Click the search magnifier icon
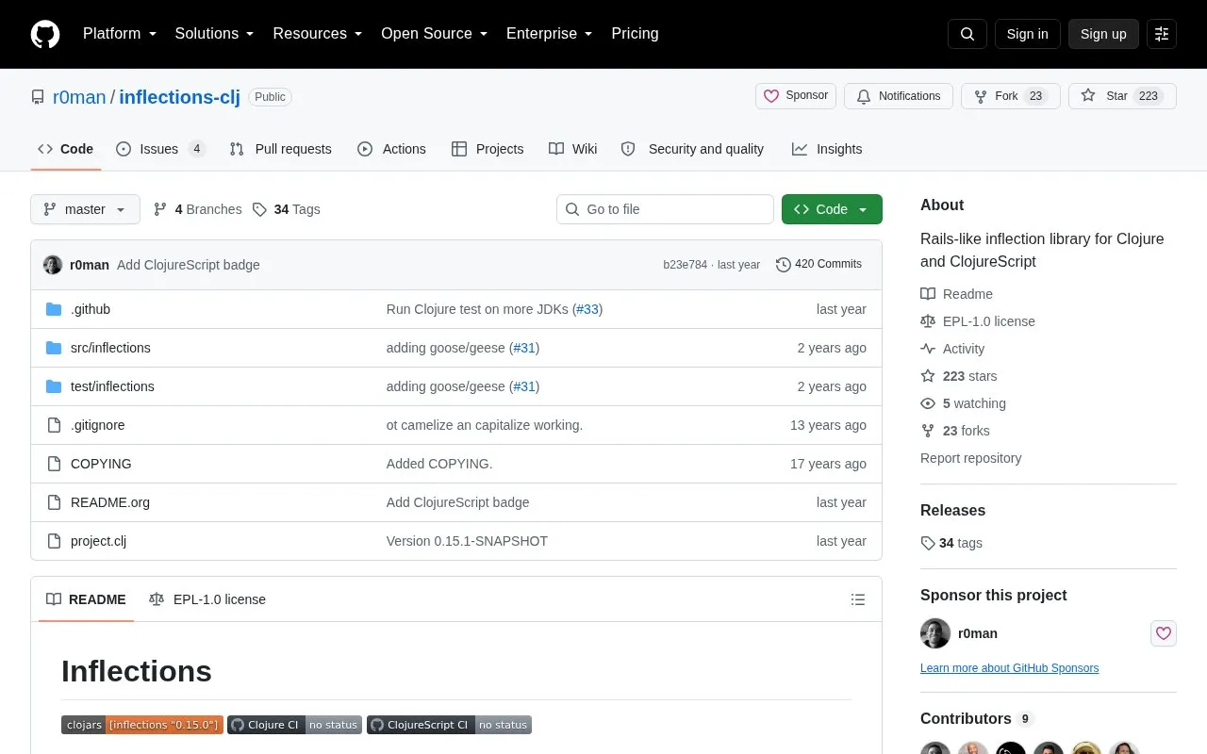 (967, 34)
